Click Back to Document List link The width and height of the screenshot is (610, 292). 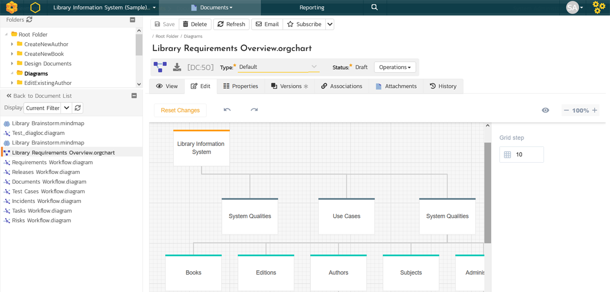tap(39, 96)
